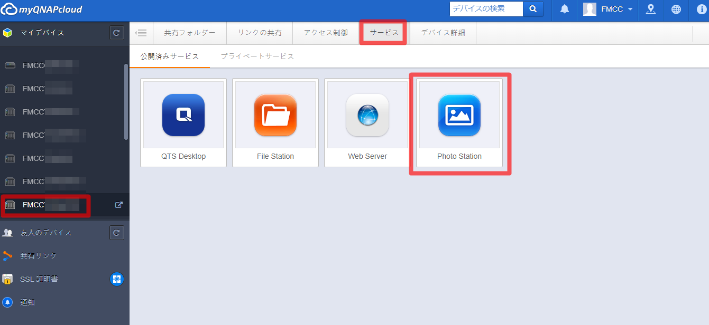Go to 共有リンク in the sidebar

pos(39,256)
